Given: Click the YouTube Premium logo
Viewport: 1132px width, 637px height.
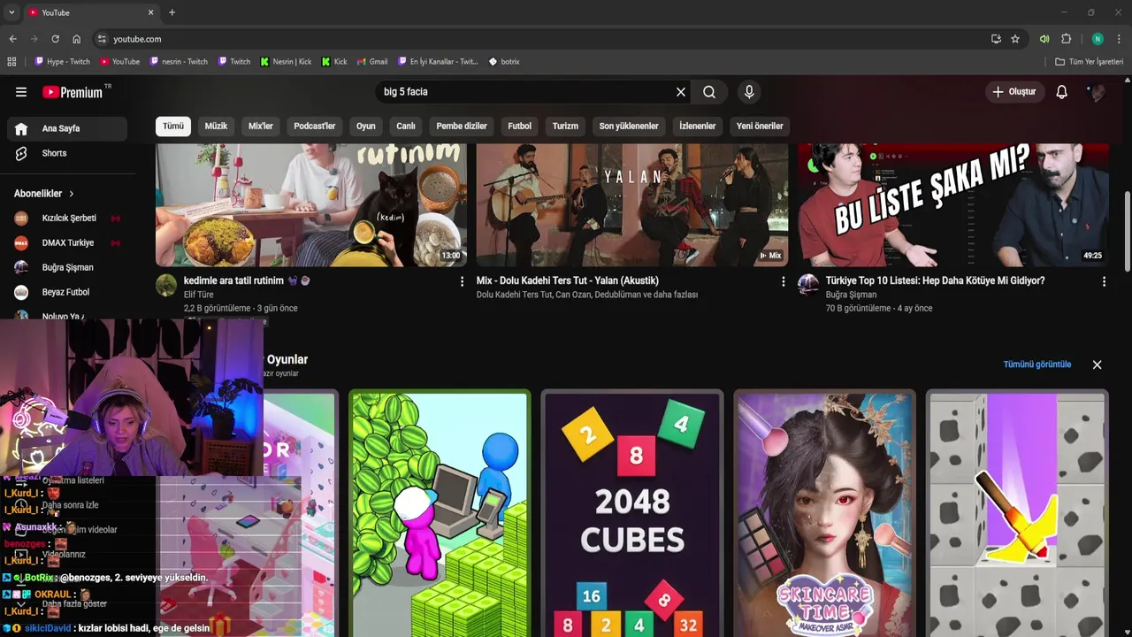Looking at the screenshot, I should pyautogui.click(x=73, y=92).
